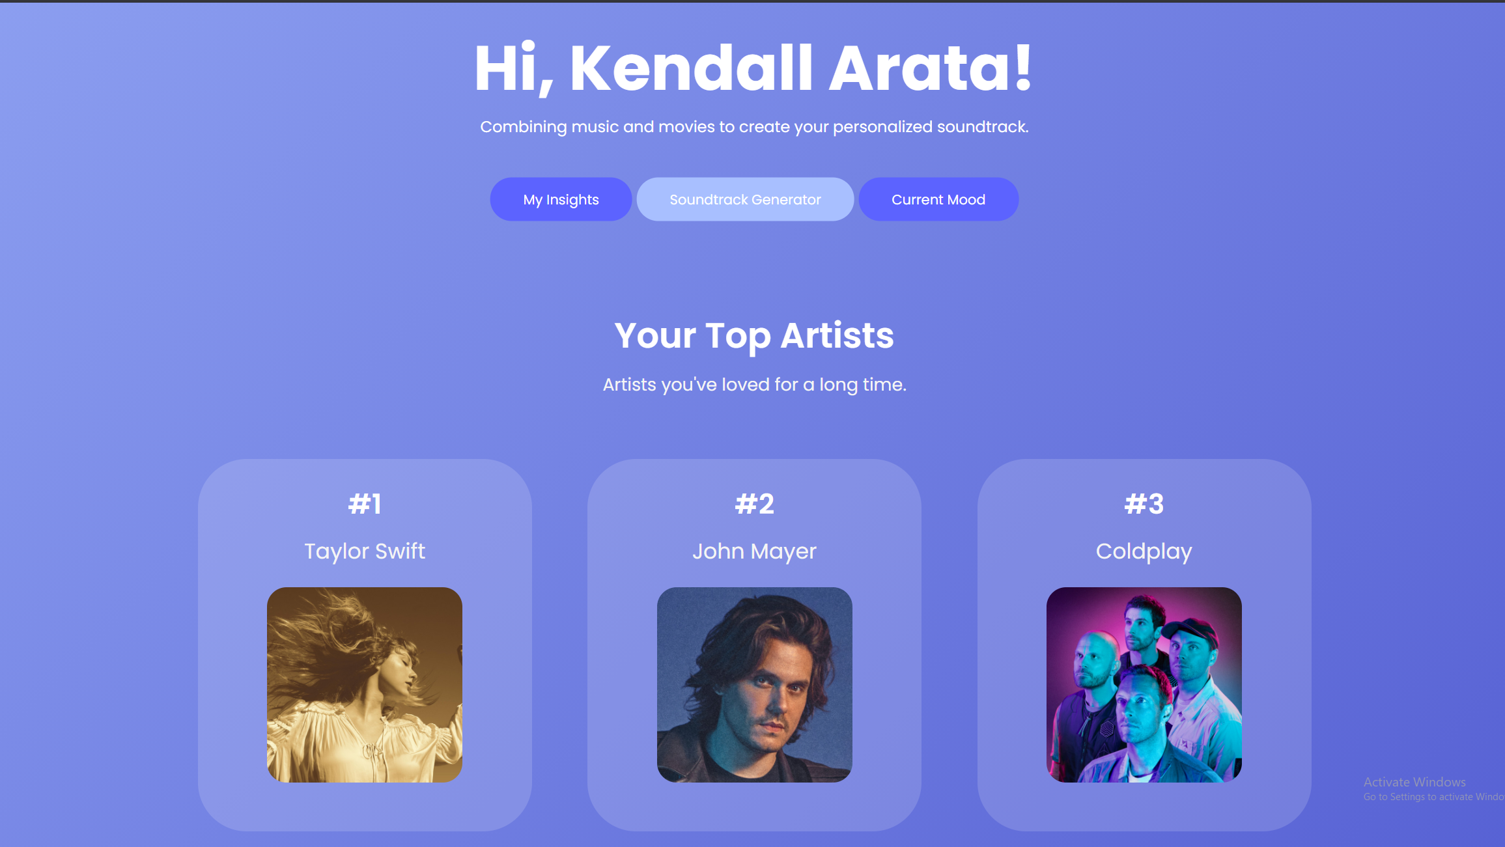
Task: Select the Current Mood tab
Action: pos(938,199)
